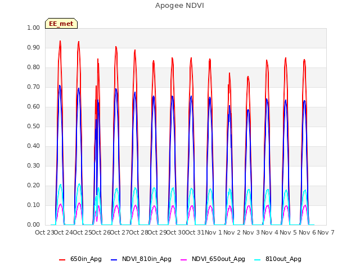Image resolution: width=360 pixels, height=270 pixels.
Task: Click the Oct 23 x-axis label
Action: pyautogui.click(x=44, y=232)
